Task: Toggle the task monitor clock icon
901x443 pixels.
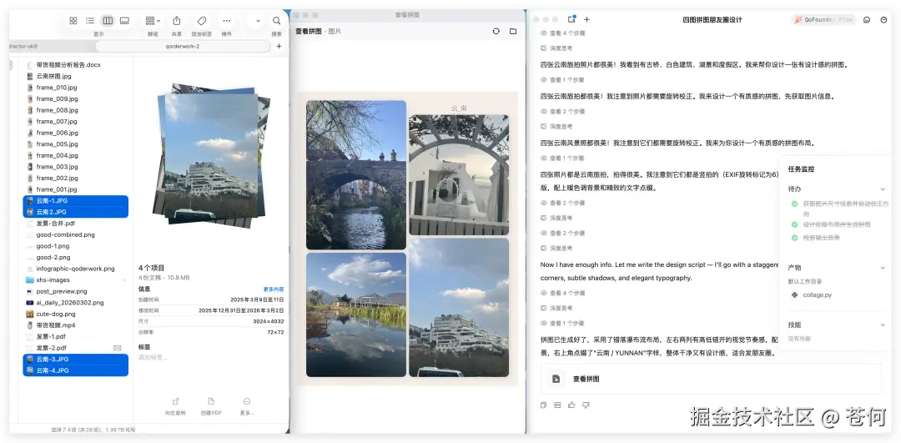Action: click(883, 19)
